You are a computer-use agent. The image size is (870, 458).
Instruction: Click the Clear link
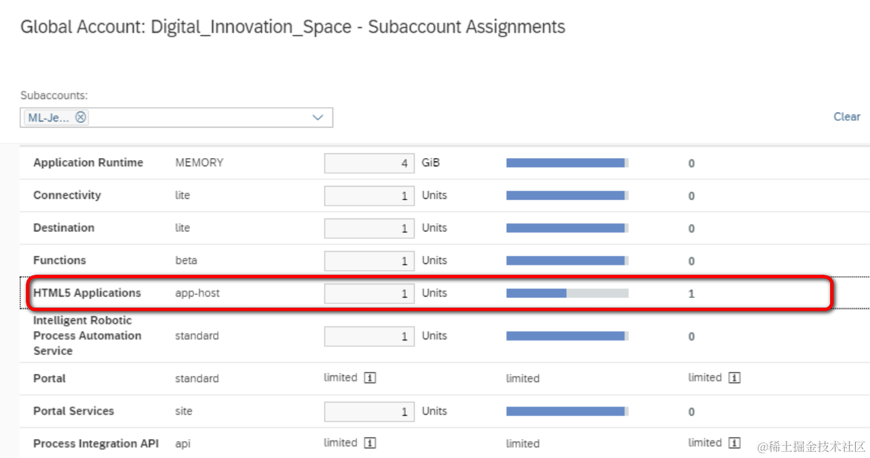(x=846, y=117)
